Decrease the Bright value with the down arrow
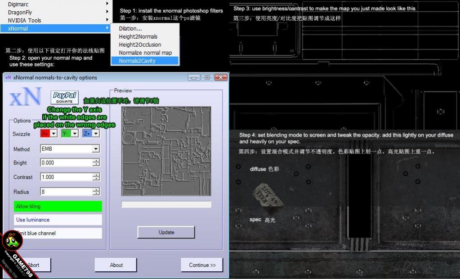This screenshot has width=460, height=279. [x=96, y=165]
